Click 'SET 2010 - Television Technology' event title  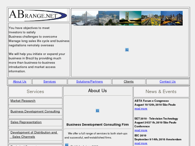pyautogui.click(x=156, y=118)
